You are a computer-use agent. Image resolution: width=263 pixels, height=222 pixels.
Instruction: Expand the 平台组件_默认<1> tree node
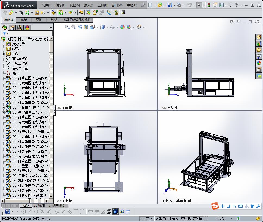(x=3, y=108)
